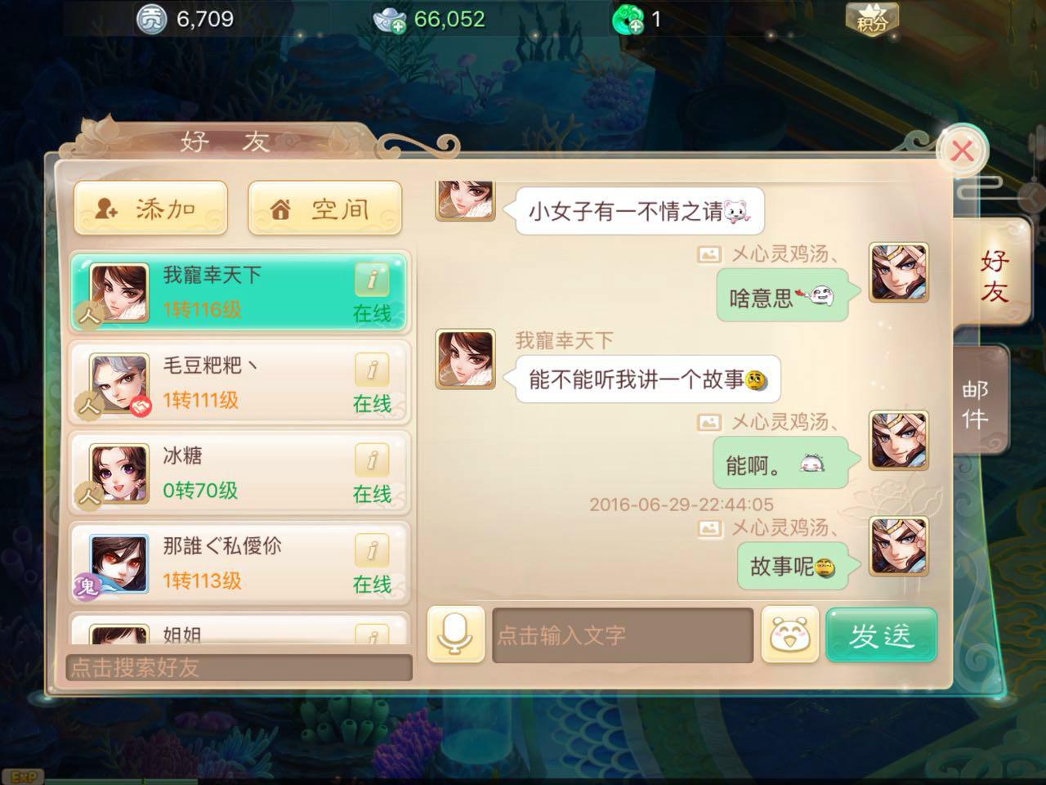Switch to the 邮件 mail tab
The image size is (1046, 785).
977,405
